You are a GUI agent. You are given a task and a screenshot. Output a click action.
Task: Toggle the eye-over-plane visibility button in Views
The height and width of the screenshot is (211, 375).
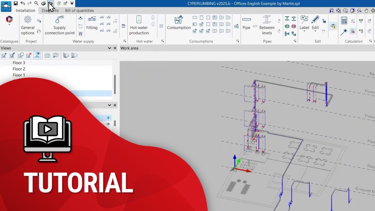tap(37, 55)
